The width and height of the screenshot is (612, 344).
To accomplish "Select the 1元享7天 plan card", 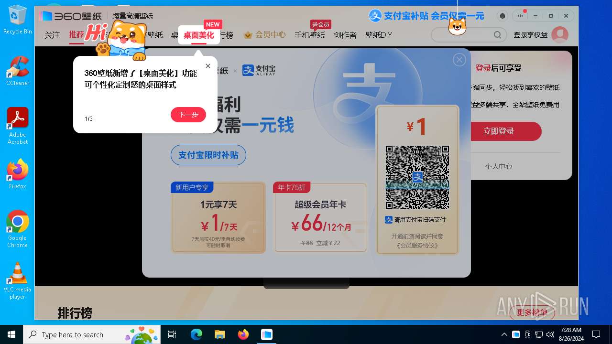I will click(x=218, y=217).
